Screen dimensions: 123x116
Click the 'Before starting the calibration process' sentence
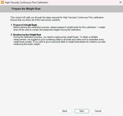59,27
